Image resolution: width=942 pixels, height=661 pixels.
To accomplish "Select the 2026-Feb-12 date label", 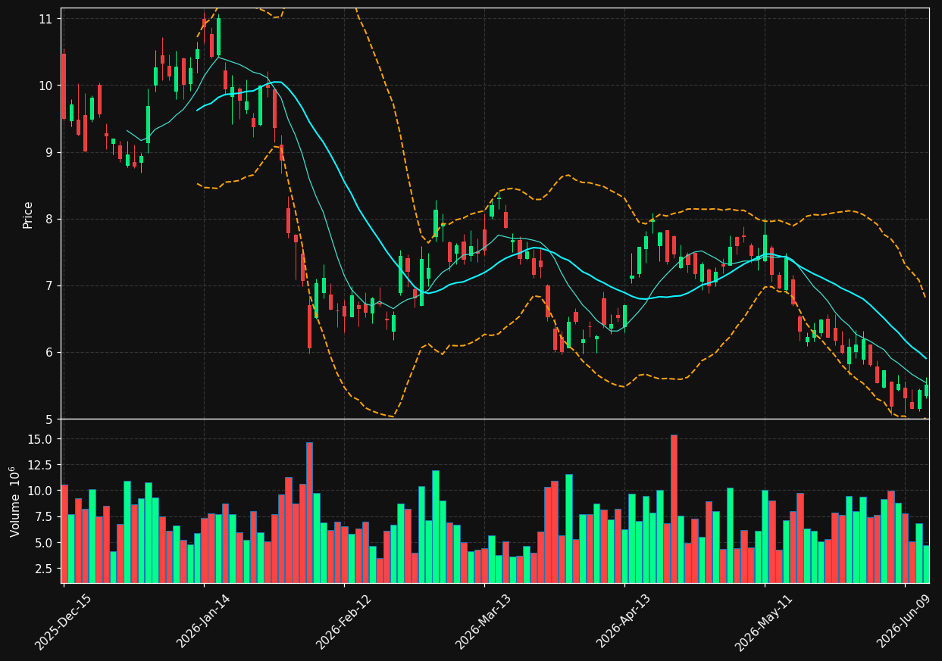I will pyautogui.click(x=344, y=621).
